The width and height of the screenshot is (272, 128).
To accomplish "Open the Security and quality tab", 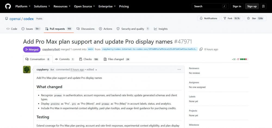I will (133, 29).
